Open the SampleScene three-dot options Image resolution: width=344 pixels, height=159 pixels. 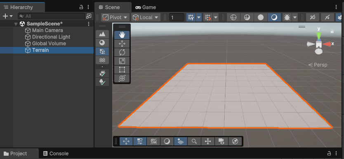click(89, 23)
